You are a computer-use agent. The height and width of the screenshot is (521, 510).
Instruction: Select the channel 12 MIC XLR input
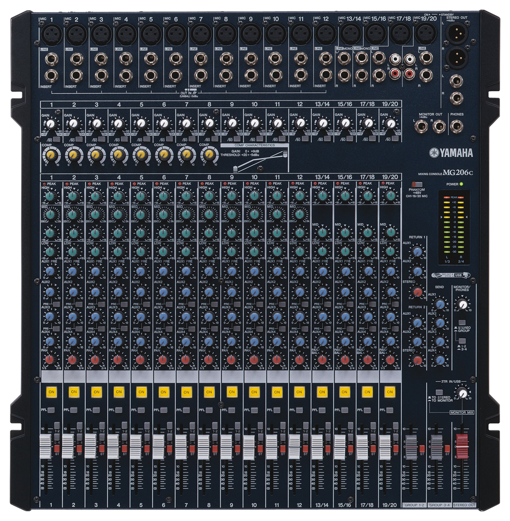pyautogui.click(x=325, y=35)
